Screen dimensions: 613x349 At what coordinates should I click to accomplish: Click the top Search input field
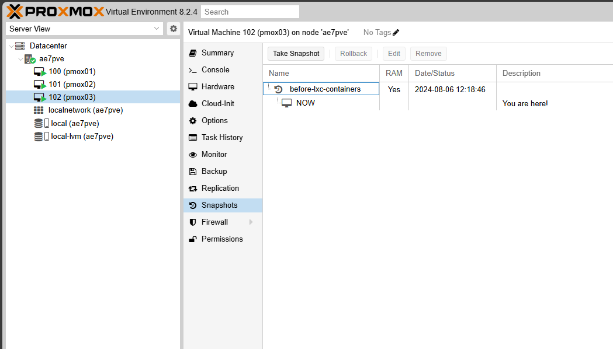click(250, 12)
